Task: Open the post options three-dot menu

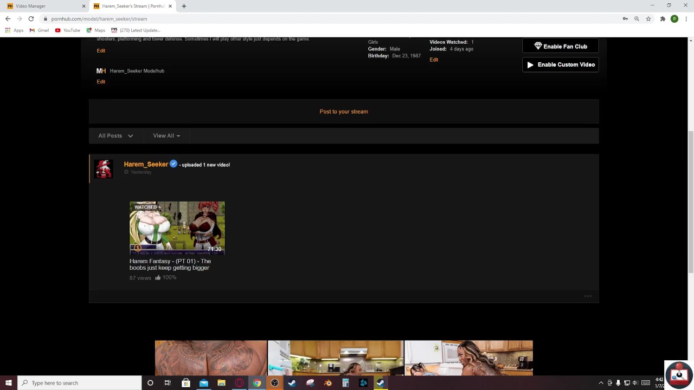Action: pos(588,296)
